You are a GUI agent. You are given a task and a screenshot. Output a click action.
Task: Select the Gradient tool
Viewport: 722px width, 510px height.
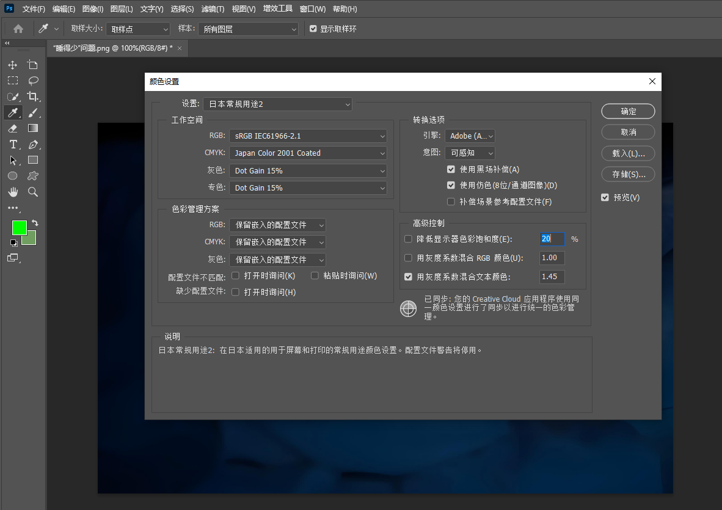click(33, 128)
